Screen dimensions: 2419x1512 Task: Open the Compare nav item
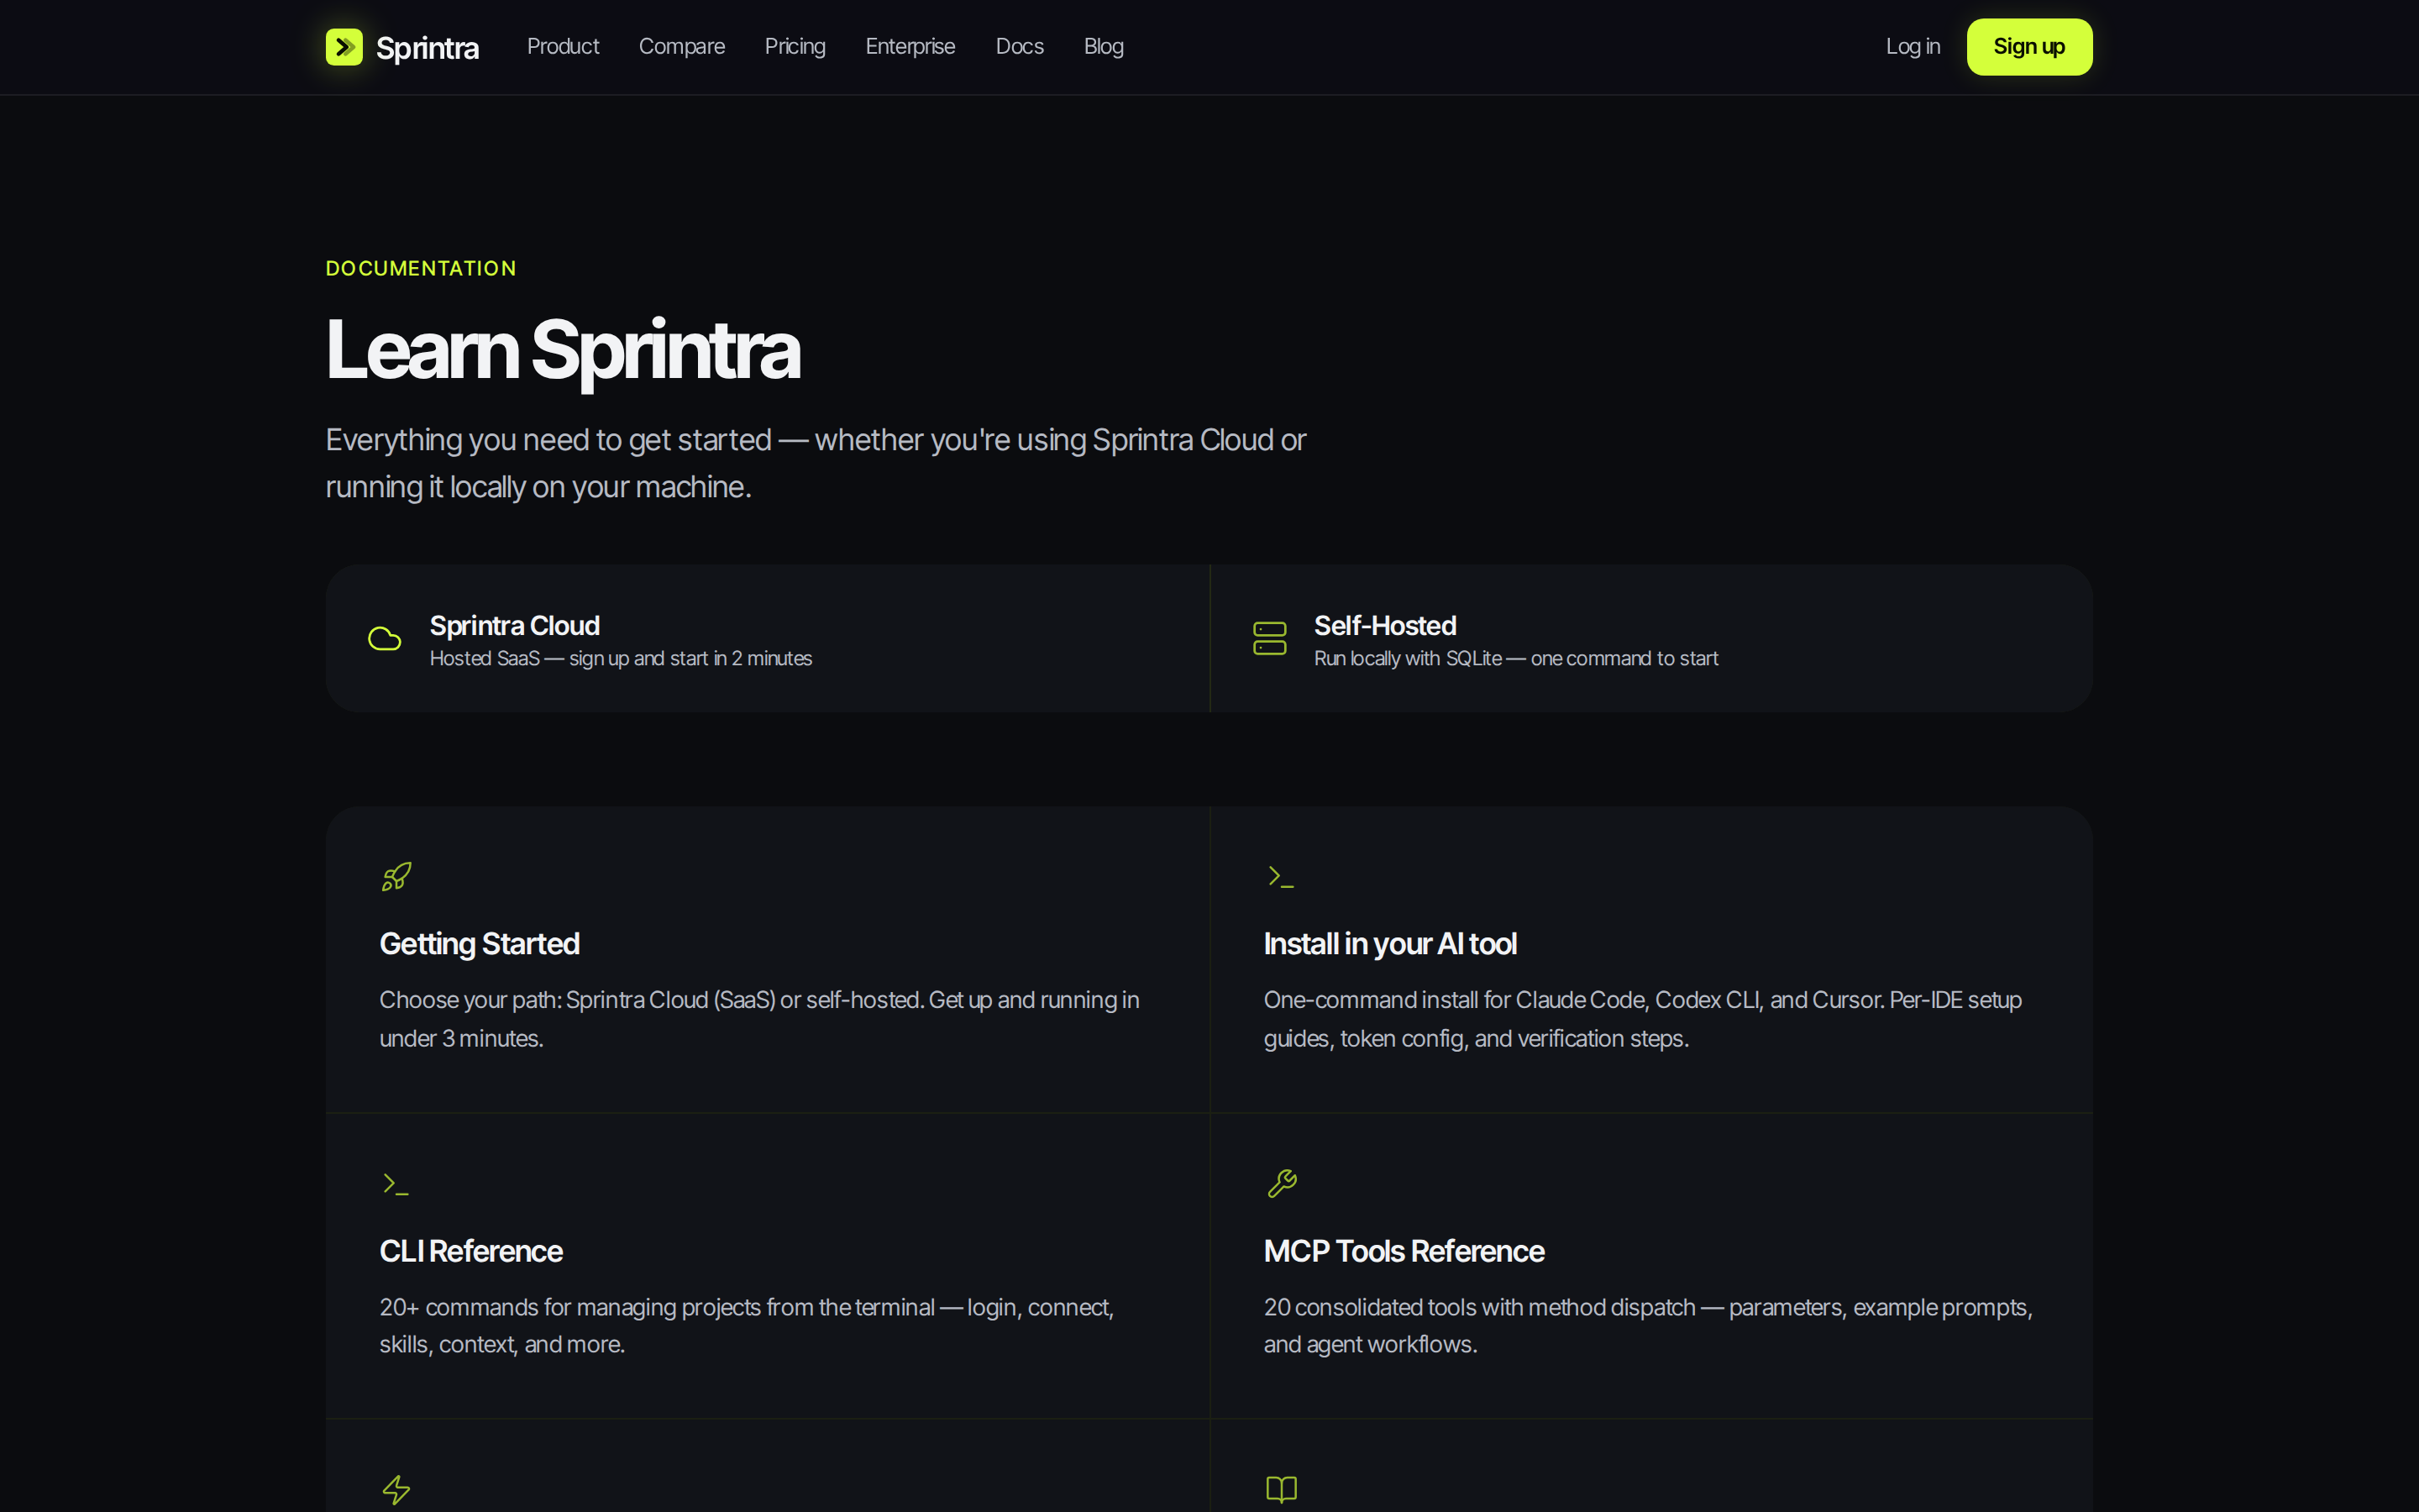click(x=682, y=47)
